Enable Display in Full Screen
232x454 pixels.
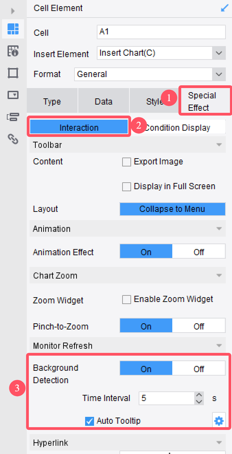(x=127, y=186)
